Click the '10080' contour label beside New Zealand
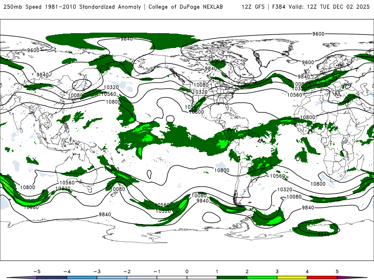 117,189
